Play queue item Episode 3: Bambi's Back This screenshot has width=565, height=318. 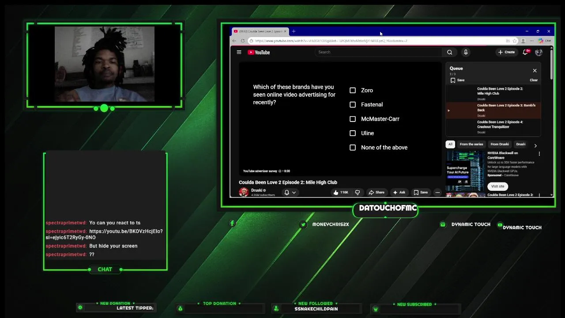tap(493, 110)
